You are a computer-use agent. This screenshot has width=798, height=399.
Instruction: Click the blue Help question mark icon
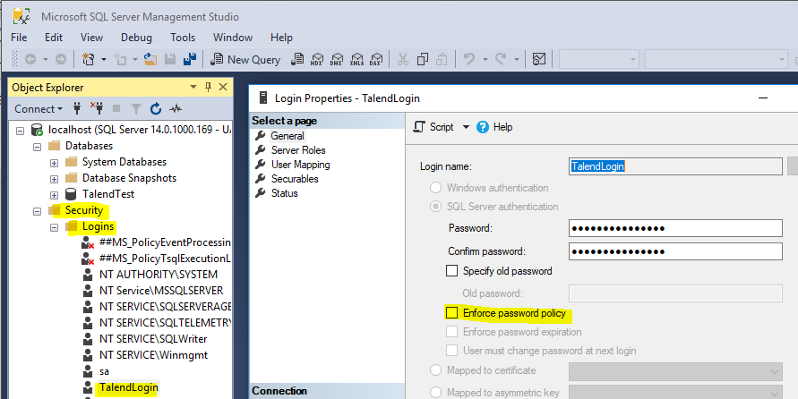[x=483, y=127]
